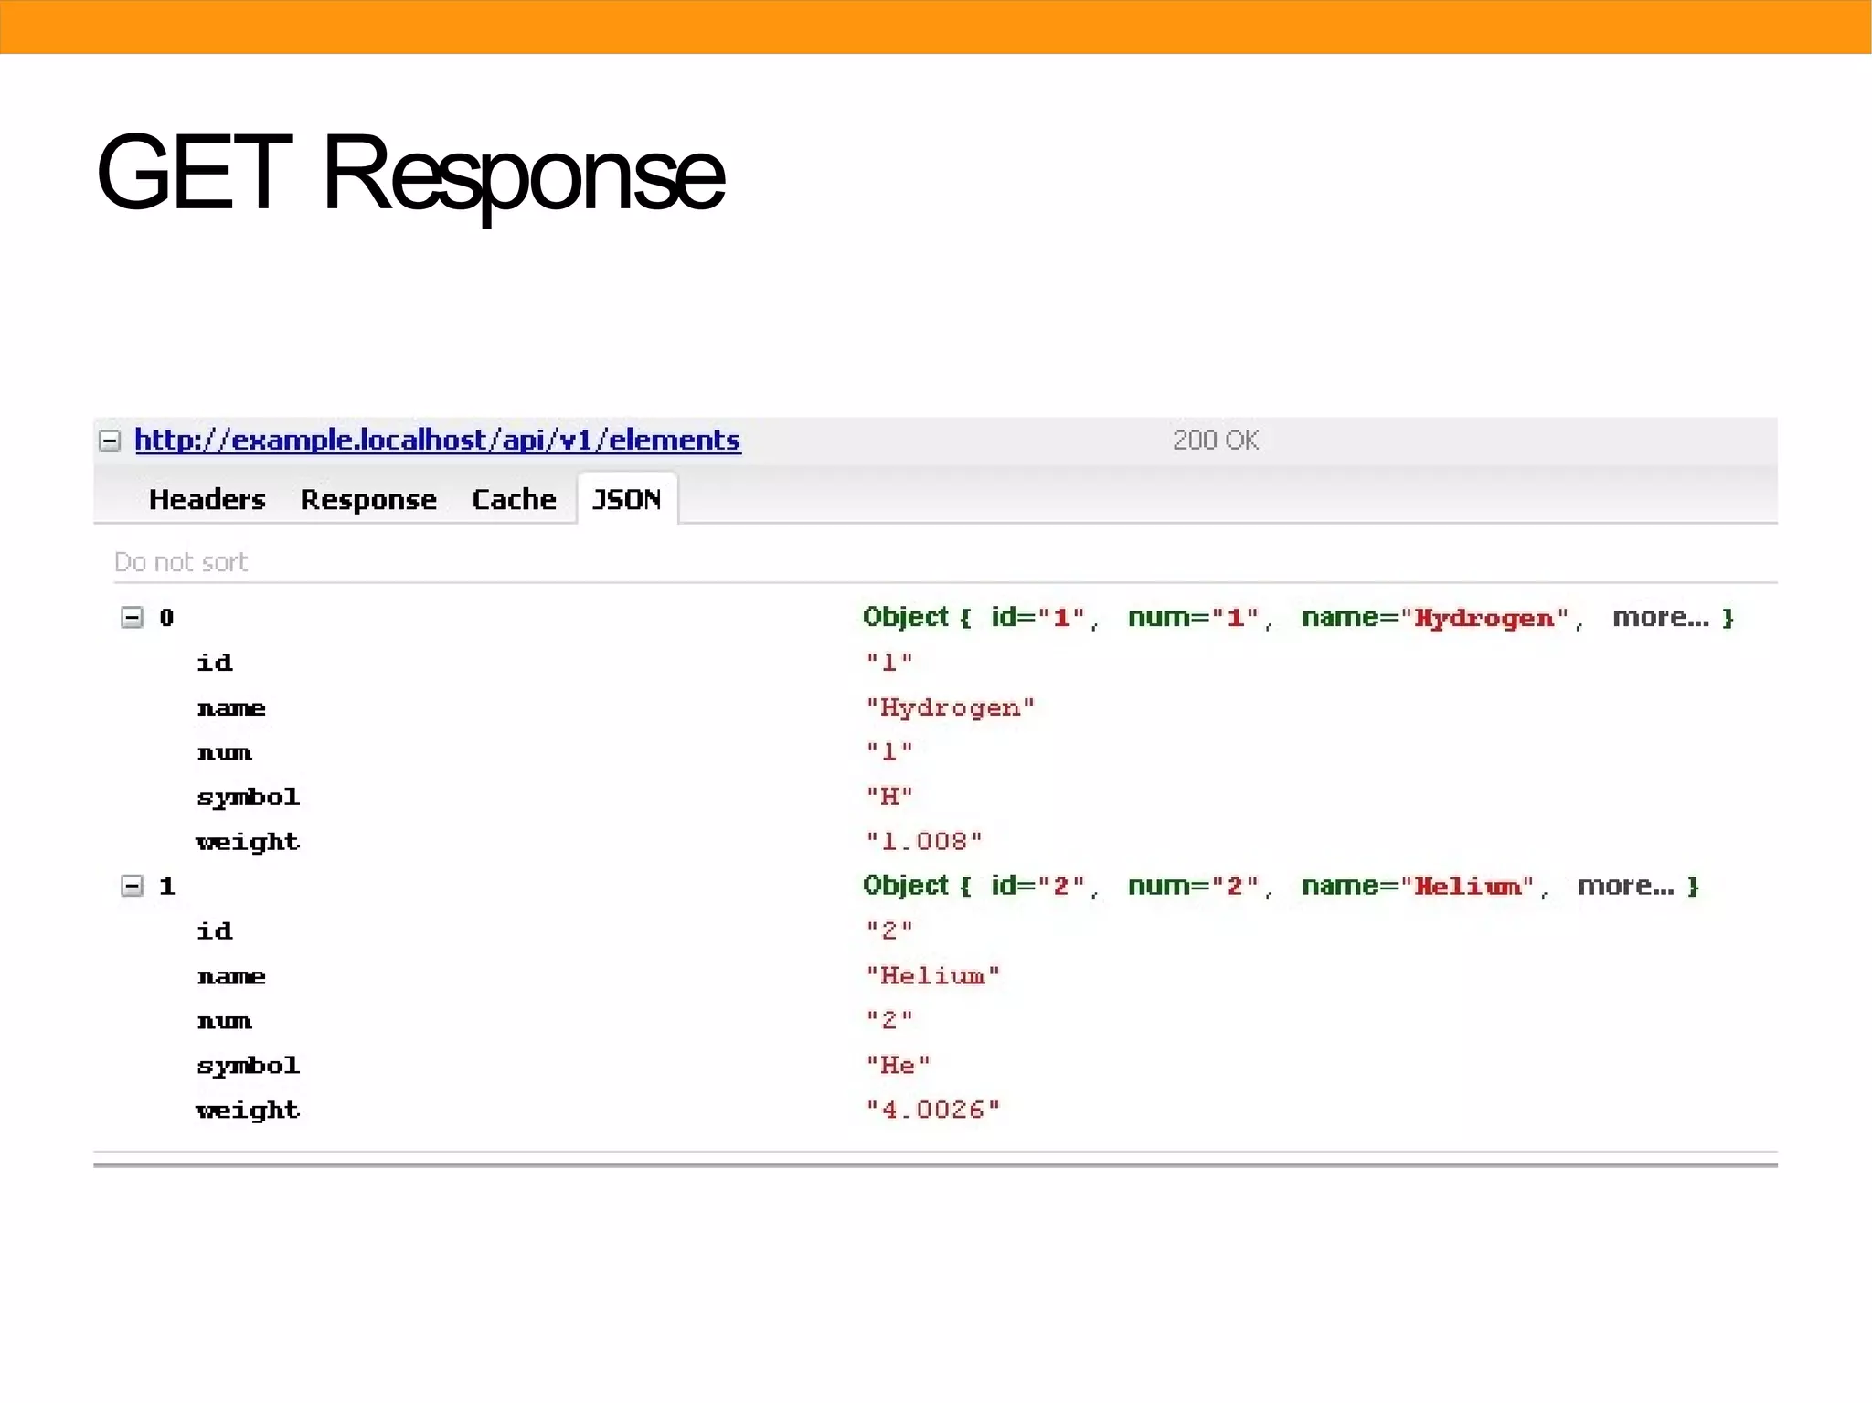The image size is (1872, 1403).
Task: Select the Object summary with name="Hydrogen"
Action: [x=1298, y=618]
